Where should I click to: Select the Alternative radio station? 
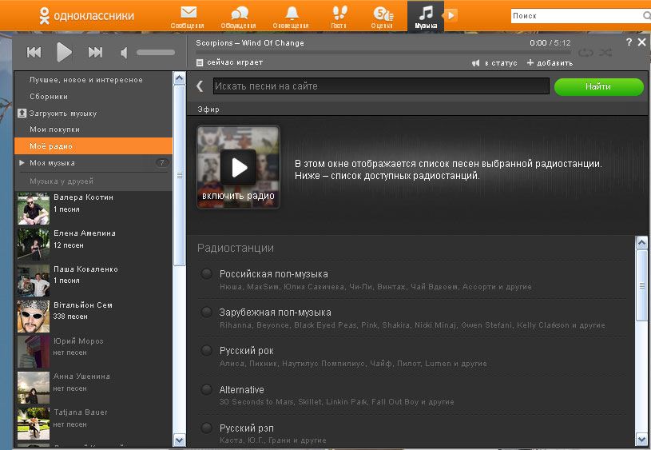coord(207,389)
